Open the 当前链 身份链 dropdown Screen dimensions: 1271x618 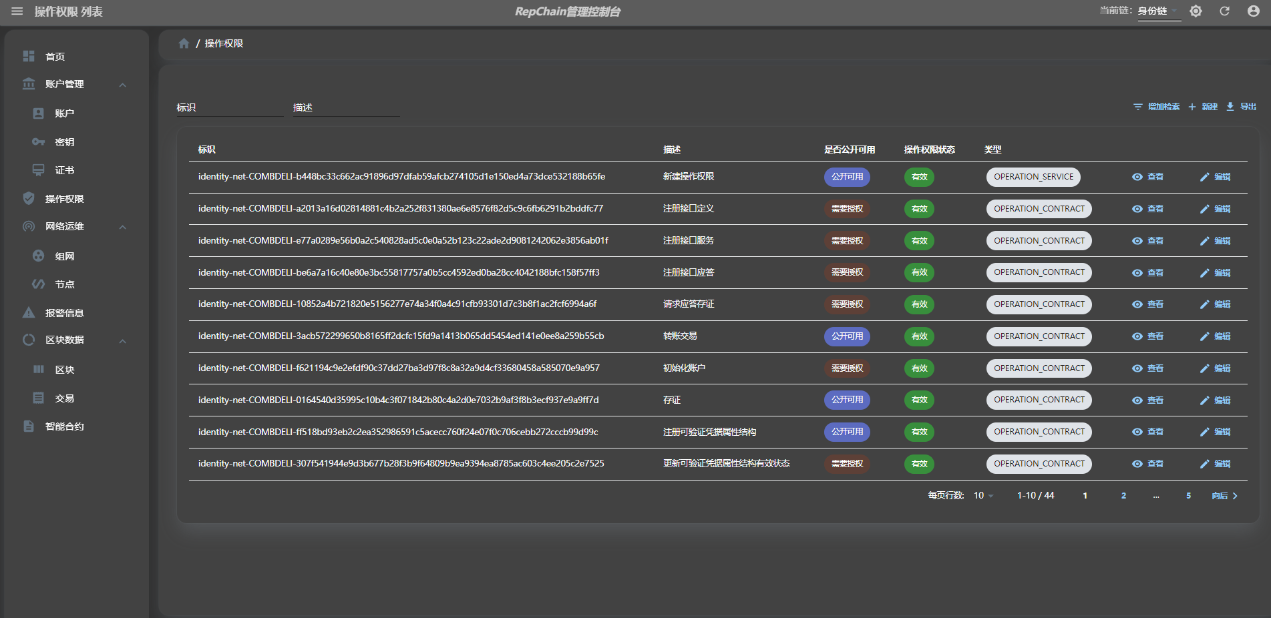(1159, 11)
